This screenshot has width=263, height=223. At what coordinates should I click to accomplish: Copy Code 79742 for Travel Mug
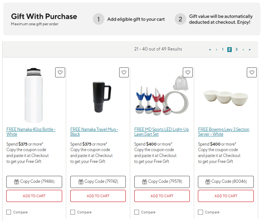(98, 182)
